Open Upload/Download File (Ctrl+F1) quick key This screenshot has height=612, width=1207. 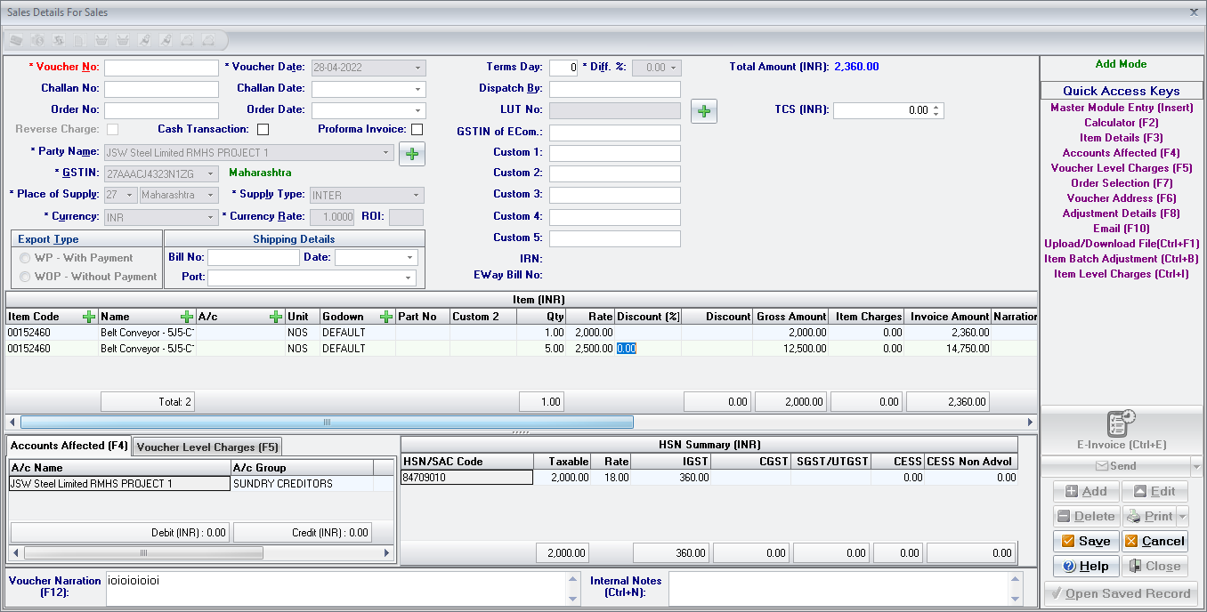tap(1122, 244)
